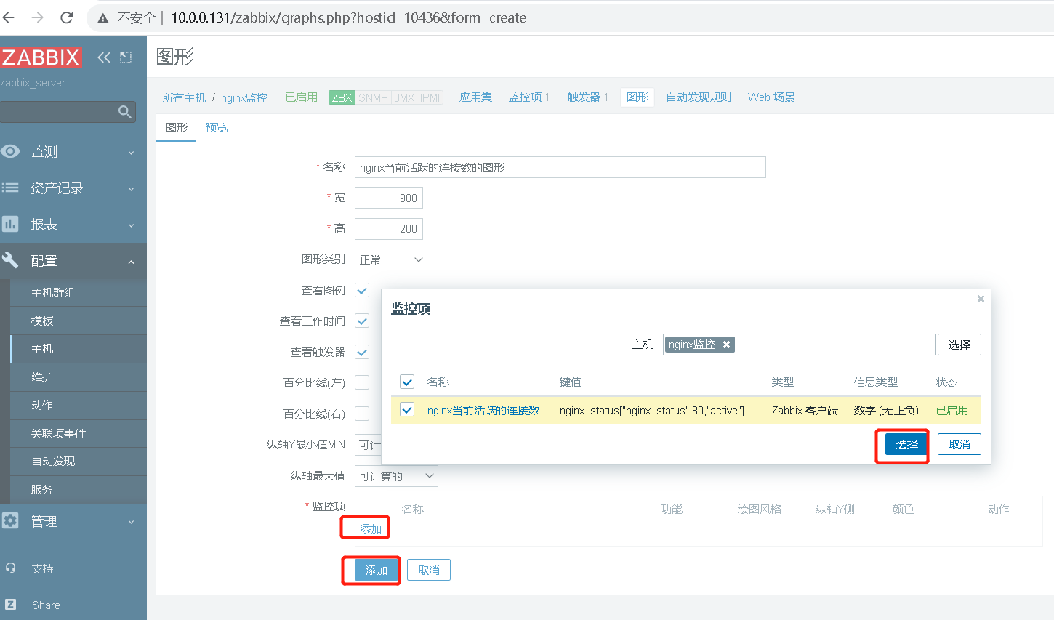Expand the 监测 sidebar menu
Screen dimensions: 1054x620
[x=73, y=151]
